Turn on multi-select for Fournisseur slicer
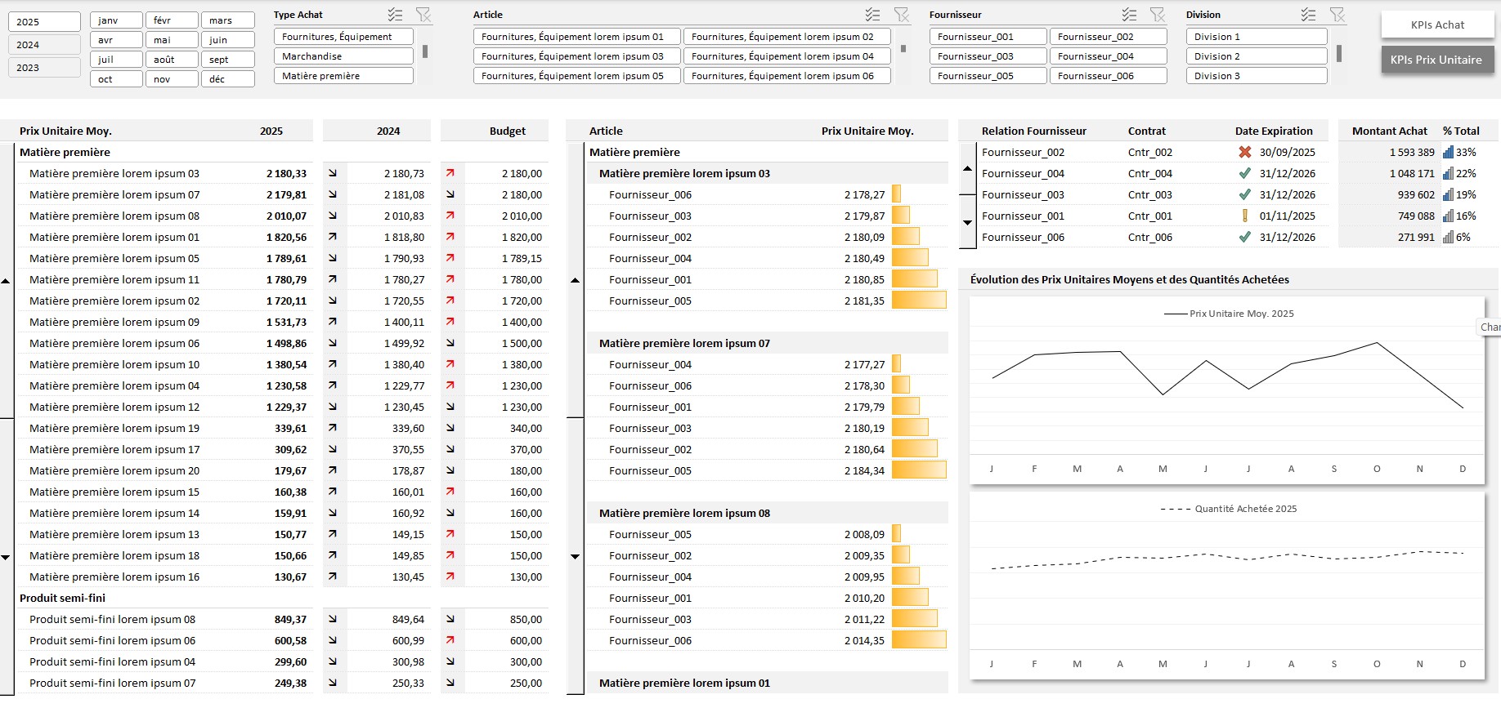Image resolution: width=1501 pixels, height=708 pixels. click(1129, 15)
